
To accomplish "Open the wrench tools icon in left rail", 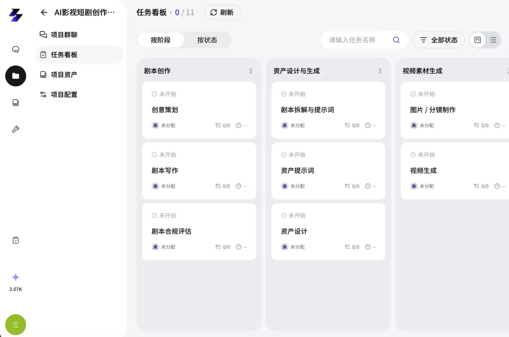I will click(16, 129).
